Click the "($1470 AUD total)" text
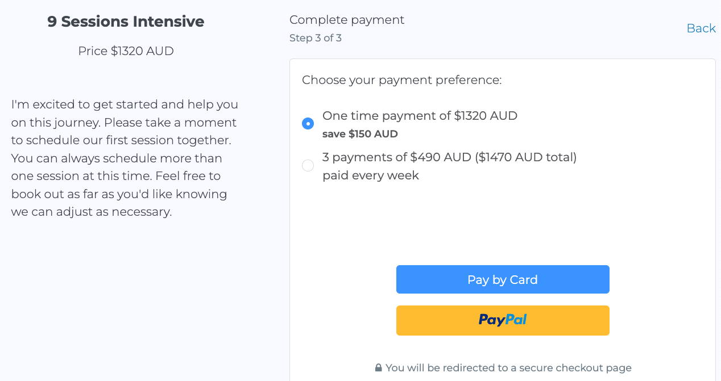 tap(526, 157)
